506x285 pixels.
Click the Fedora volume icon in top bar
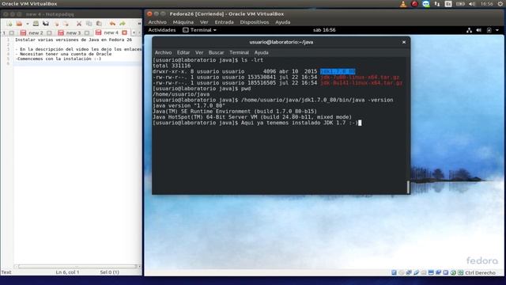tap(479, 30)
